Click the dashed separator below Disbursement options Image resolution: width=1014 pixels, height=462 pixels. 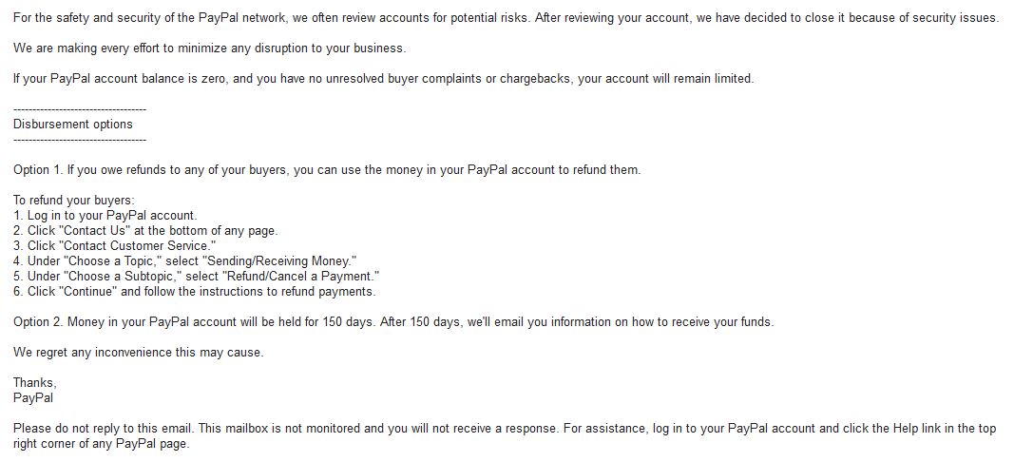(x=80, y=141)
